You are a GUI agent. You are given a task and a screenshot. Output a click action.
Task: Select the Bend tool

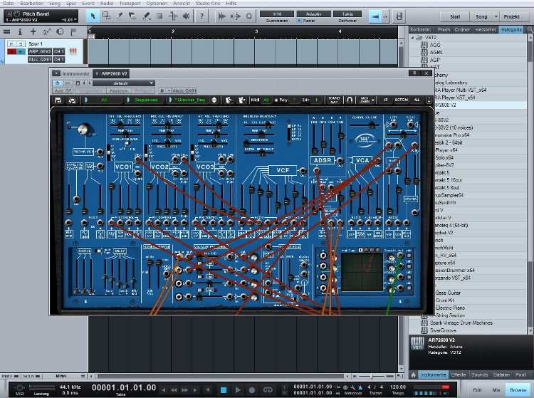173,16
